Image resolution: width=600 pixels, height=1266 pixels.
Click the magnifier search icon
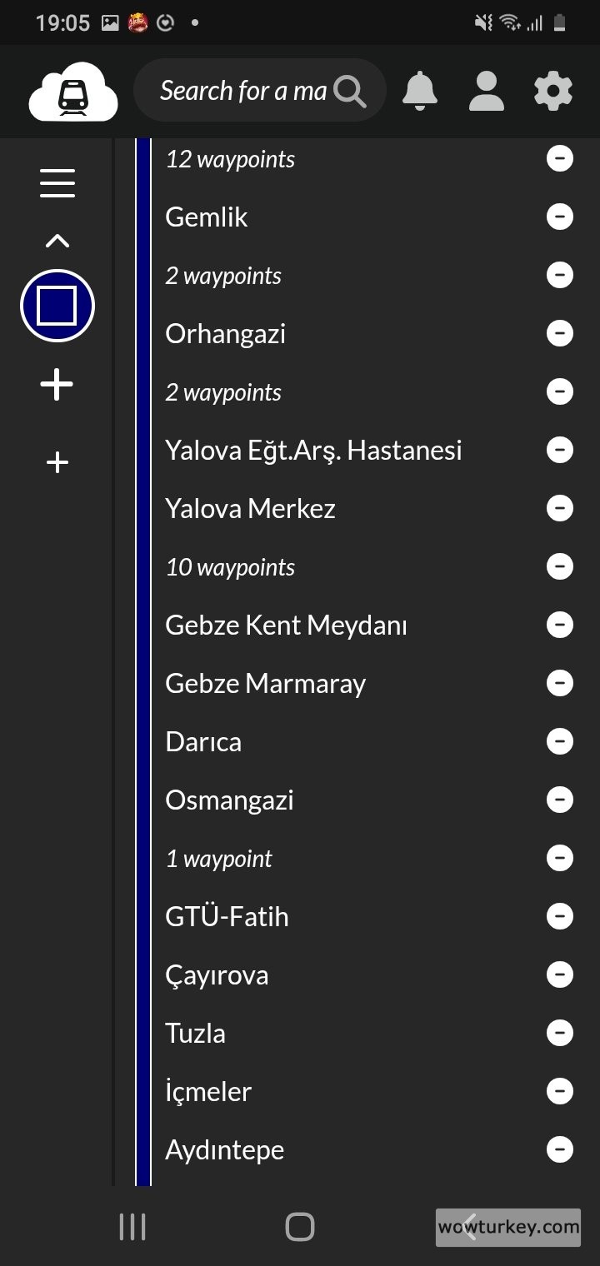(x=350, y=92)
